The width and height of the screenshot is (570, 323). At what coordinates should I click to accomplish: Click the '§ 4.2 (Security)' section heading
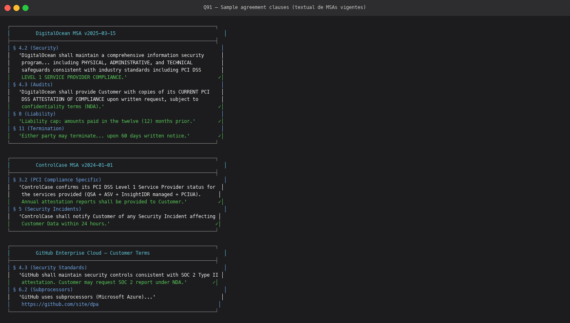point(36,48)
